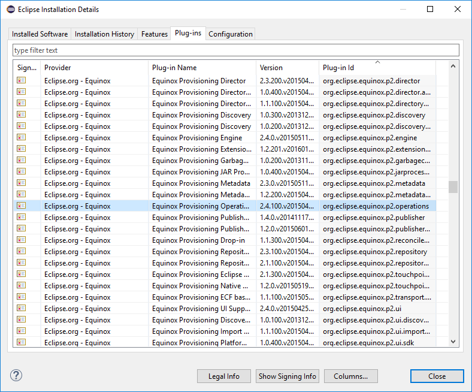The width and height of the screenshot is (472, 392).
Task: Sort by Plug-in Id column header
Action: click(x=376, y=68)
